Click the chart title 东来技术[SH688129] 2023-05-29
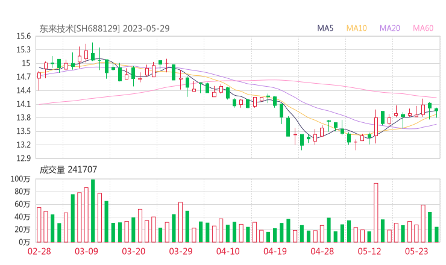 (x=104, y=28)
